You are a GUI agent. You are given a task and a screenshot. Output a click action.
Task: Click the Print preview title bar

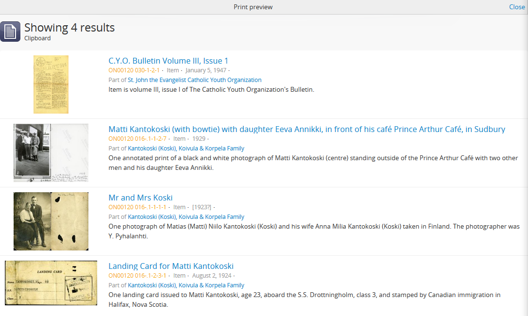coord(253,7)
